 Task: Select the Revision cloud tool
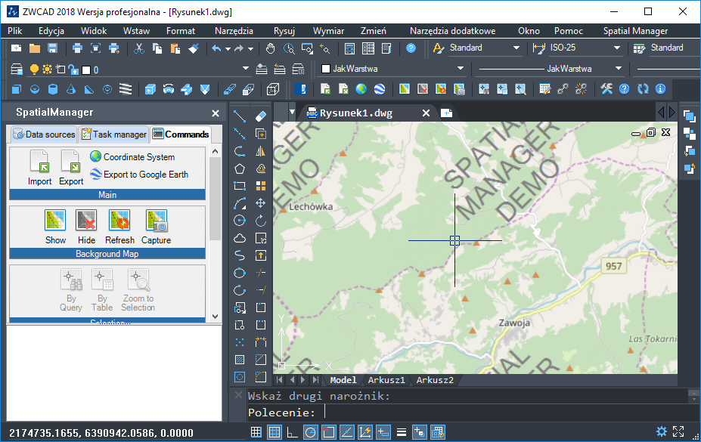click(x=240, y=238)
